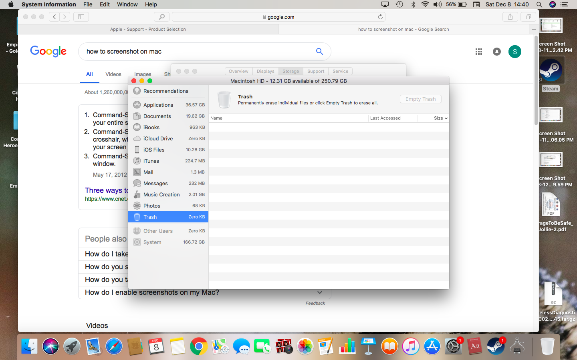Sort by the Name column header
The height and width of the screenshot is (360, 577).
pos(288,118)
